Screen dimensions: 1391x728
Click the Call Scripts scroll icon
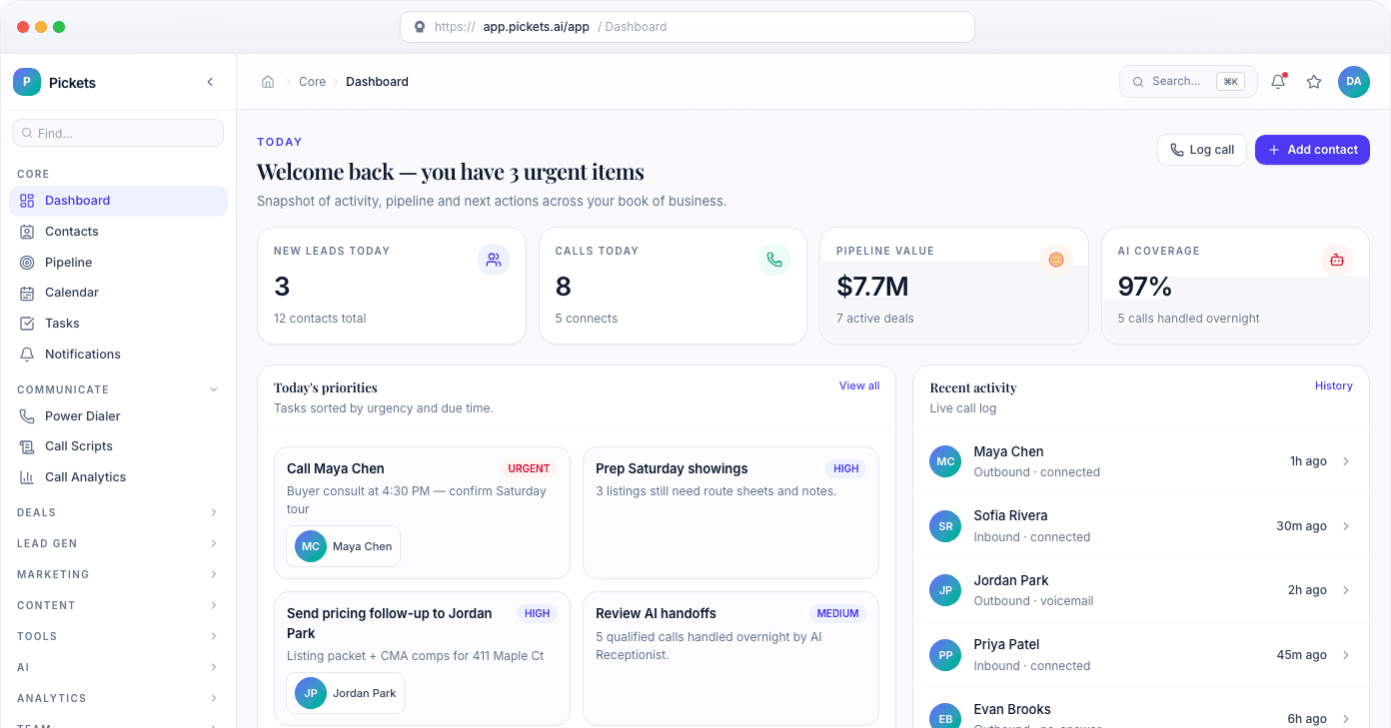[x=27, y=446]
